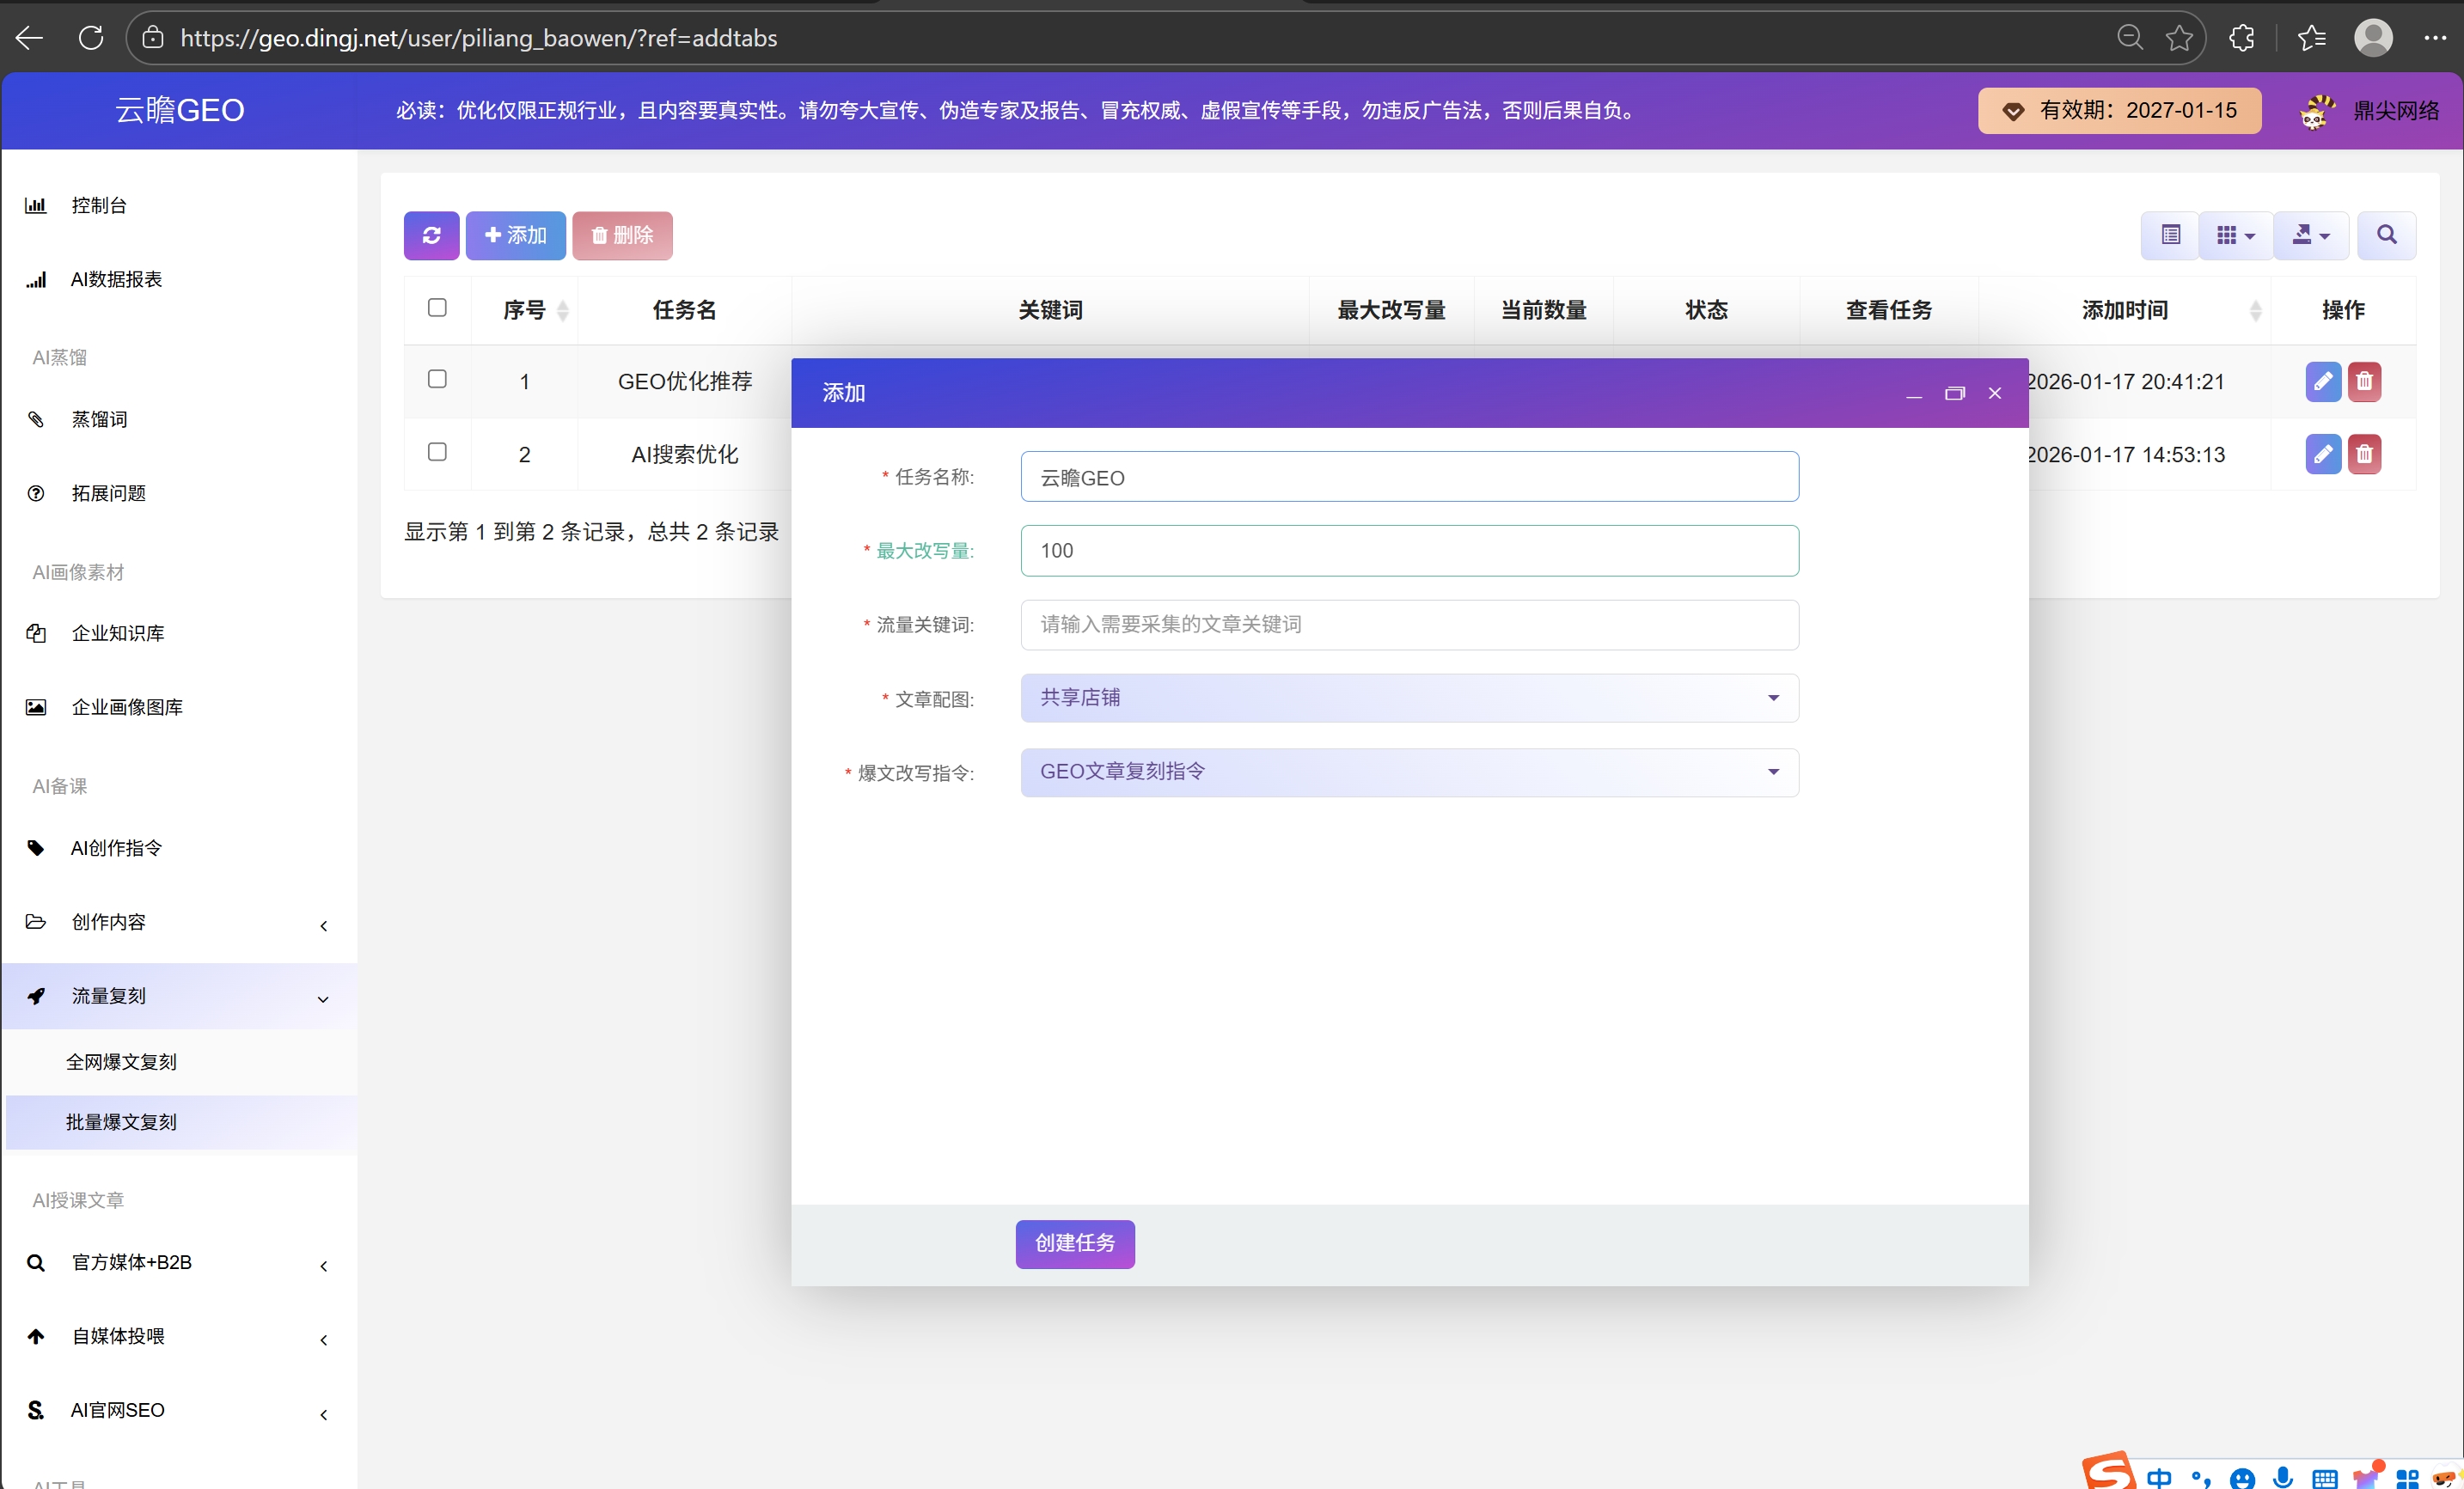Check the AI搜索优化 row checkbox
Screen dimensions: 2464x1489
437,452
